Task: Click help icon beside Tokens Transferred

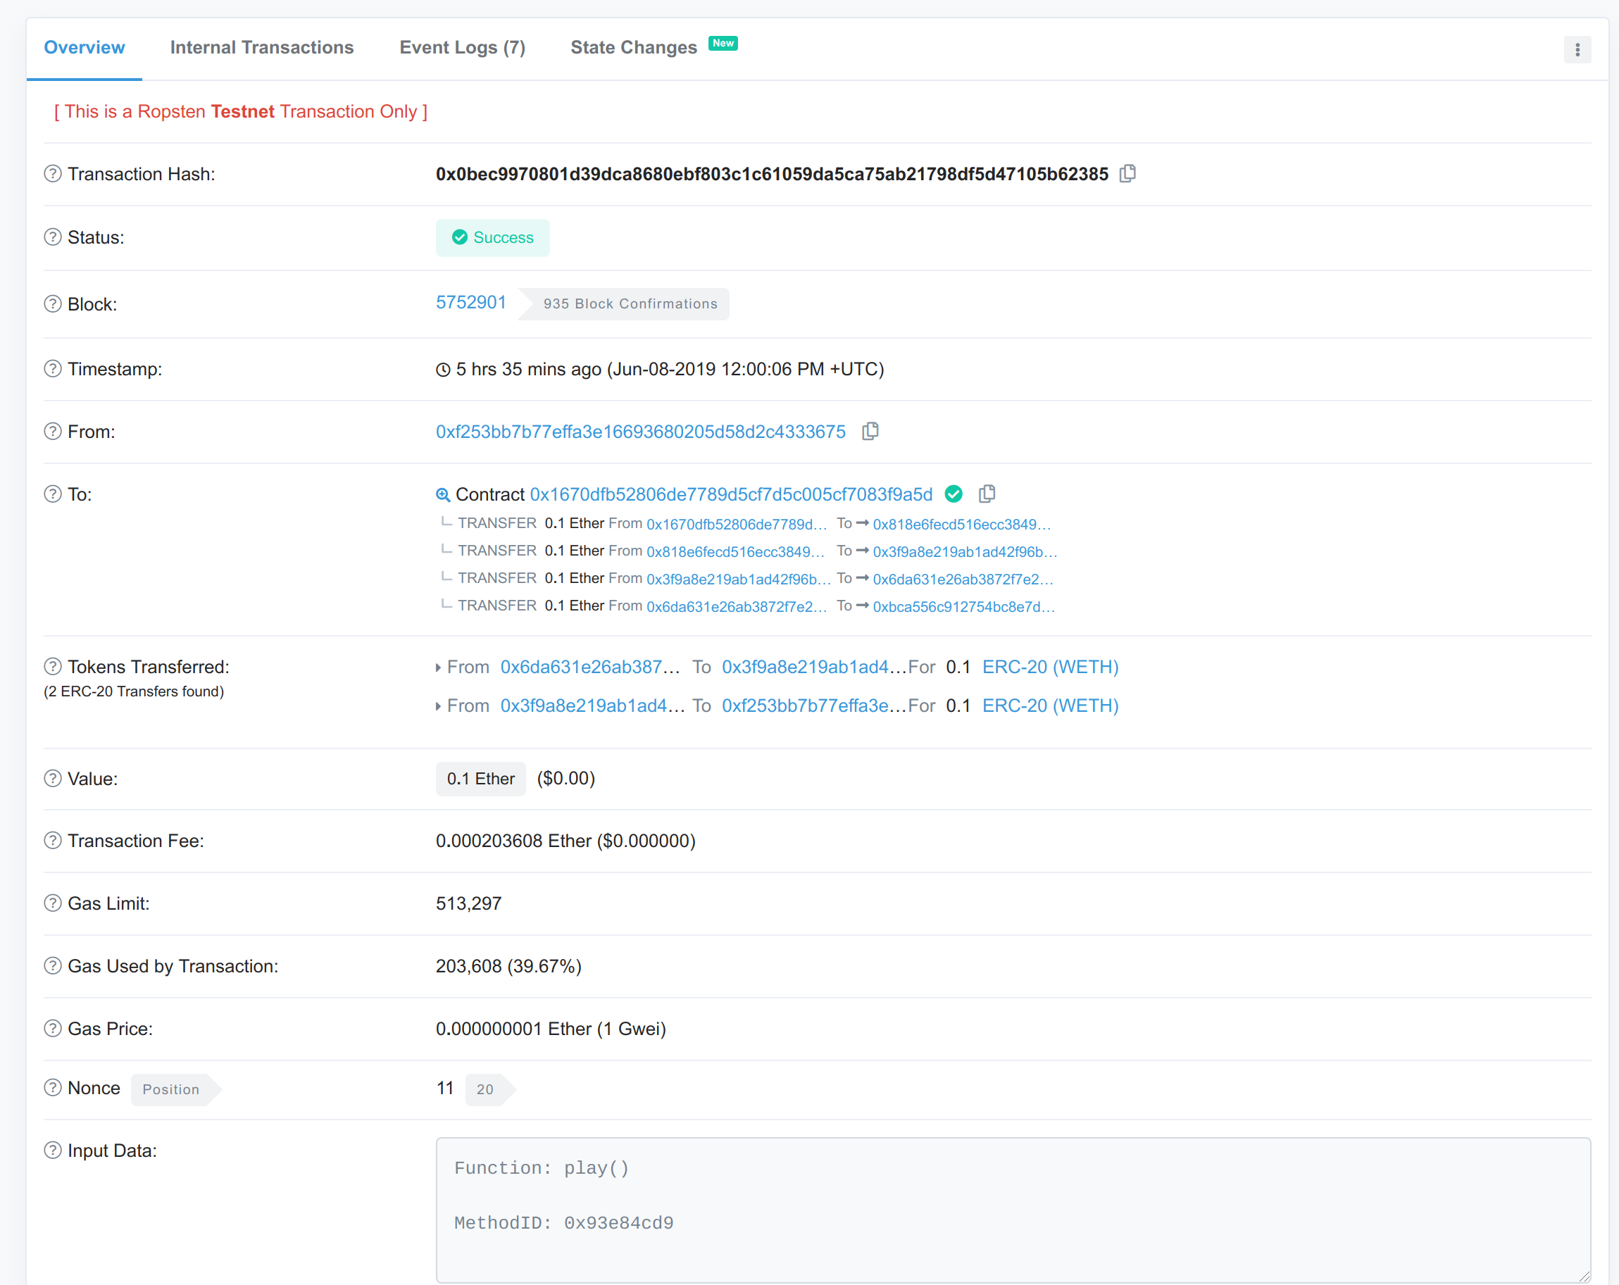Action: 53,666
